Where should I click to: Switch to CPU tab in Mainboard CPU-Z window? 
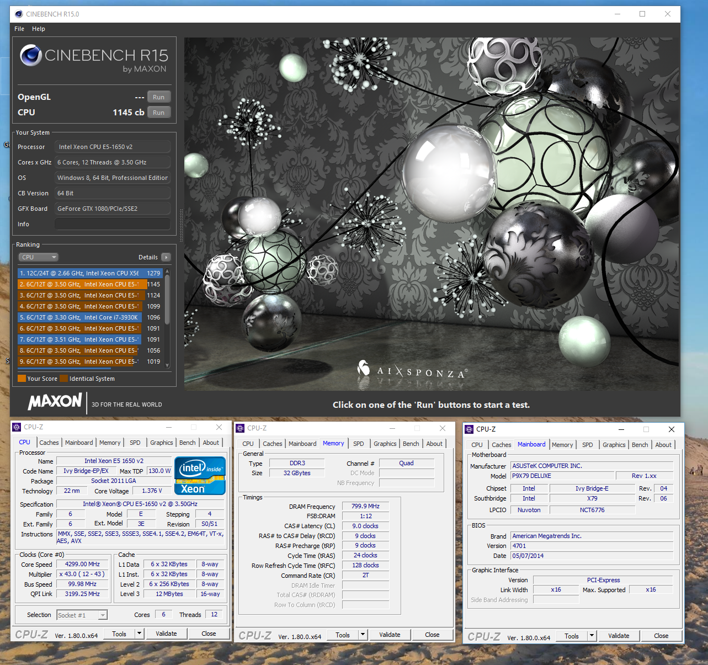(x=477, y=445)
